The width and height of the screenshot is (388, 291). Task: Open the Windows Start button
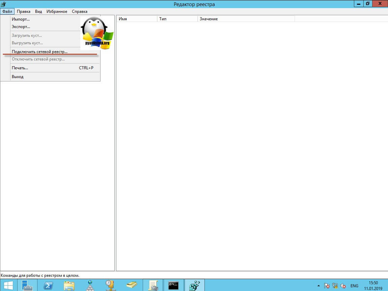[8, 285]
